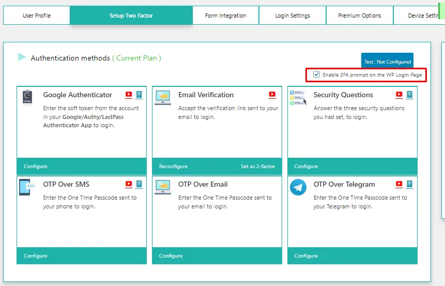Configure Google Authenticator method

(36, 167)
